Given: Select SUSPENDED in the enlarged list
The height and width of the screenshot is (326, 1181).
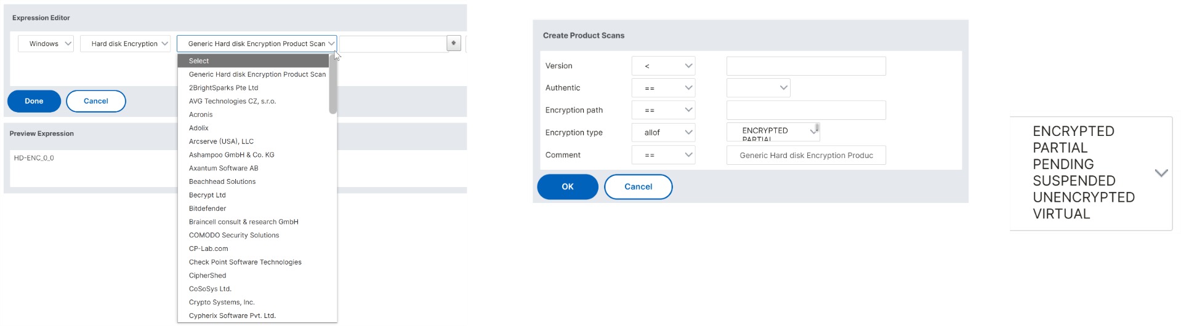Looking at the screenshot, I should 1074,181.
